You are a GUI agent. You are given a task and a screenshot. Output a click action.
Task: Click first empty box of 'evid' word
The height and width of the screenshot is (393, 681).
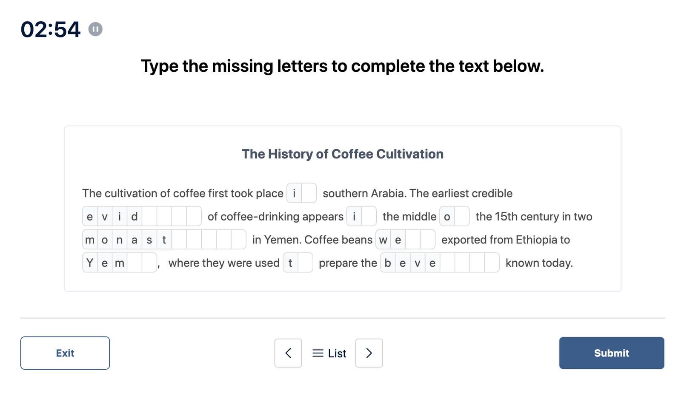pos(149,217)
